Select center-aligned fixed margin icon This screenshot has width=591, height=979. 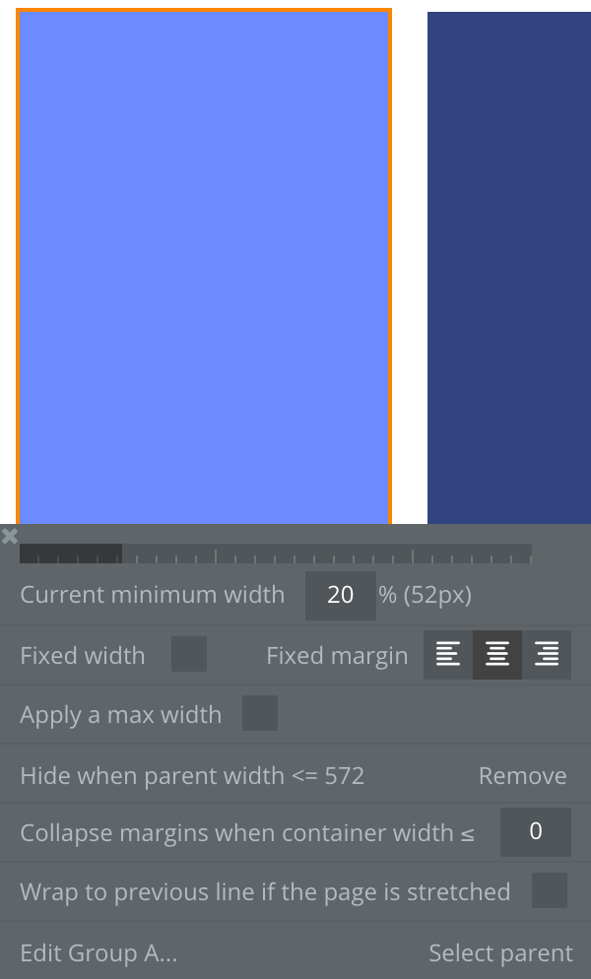coord(497,654)
